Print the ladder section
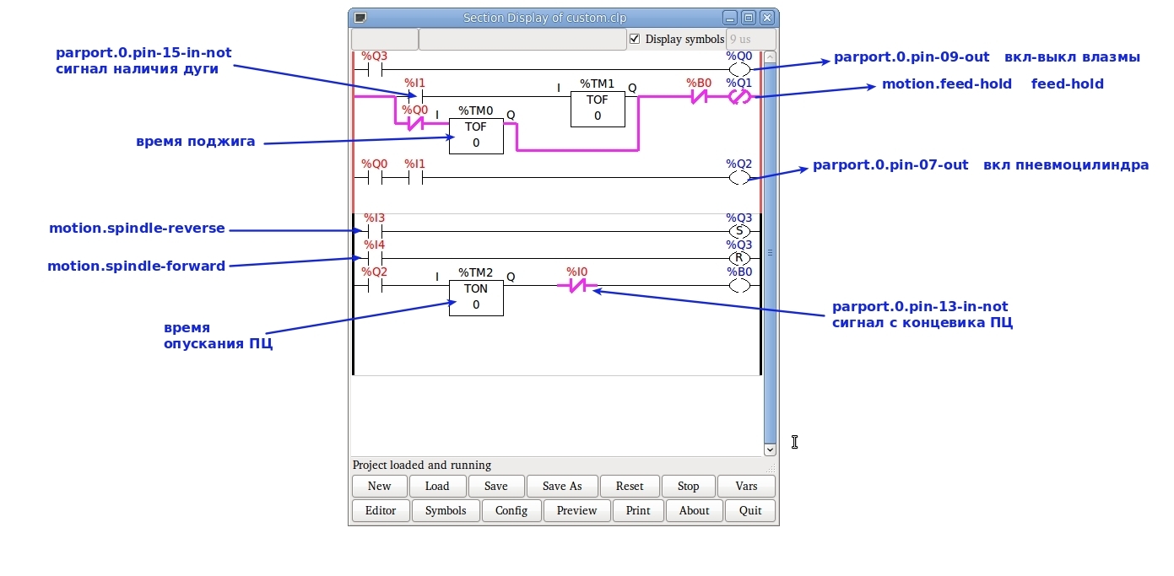This screenshot has width=1174, height=576. coord(638,510)
